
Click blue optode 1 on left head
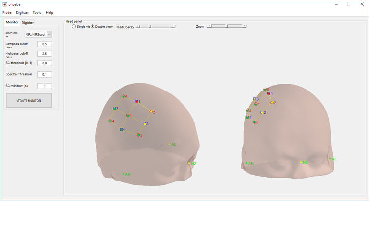136,102
